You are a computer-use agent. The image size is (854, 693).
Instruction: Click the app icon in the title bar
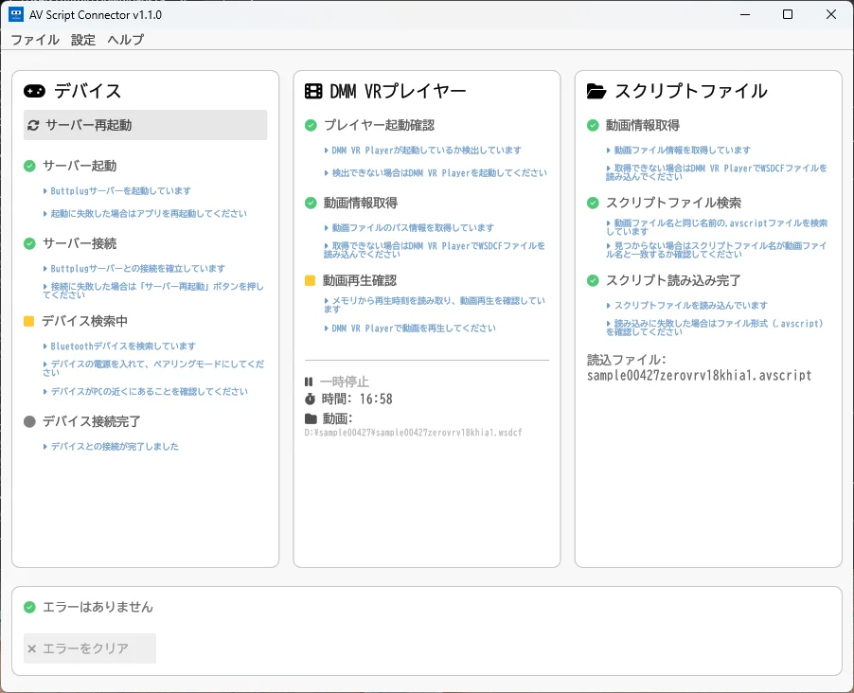coord(16,14)
